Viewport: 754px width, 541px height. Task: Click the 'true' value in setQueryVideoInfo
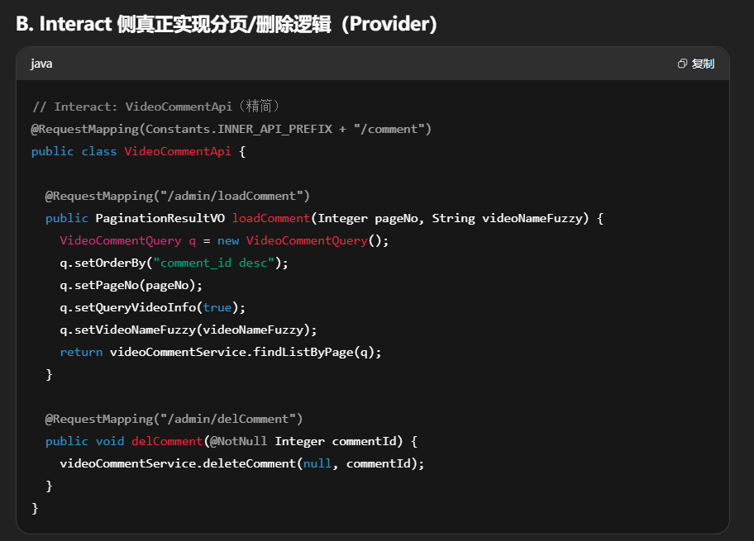click(x=217, y=307)
